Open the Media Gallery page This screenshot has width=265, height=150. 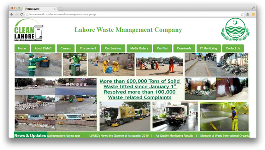(x=139, y=48)
